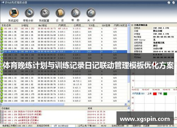
Task: Sort by MAC地址 column header
Action: pyautogui.click(x=42, y=25)
